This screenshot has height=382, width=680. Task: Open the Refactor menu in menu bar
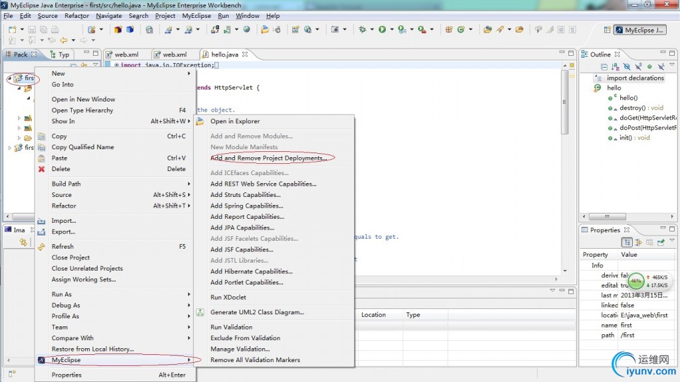(76, 16)
